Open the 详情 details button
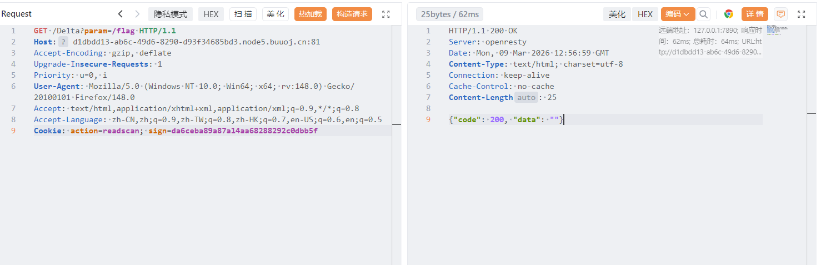Screen dimensions: 821x265 pos(755,14)
